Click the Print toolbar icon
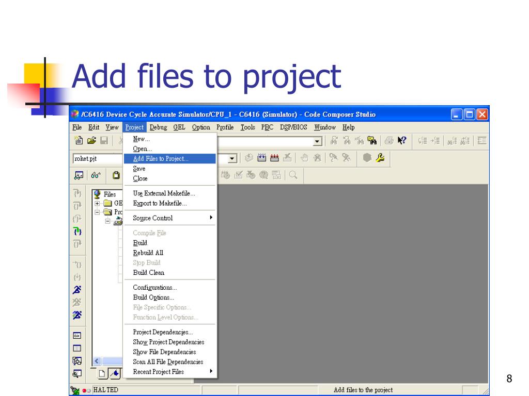529x396 pixels. (388, 140)
